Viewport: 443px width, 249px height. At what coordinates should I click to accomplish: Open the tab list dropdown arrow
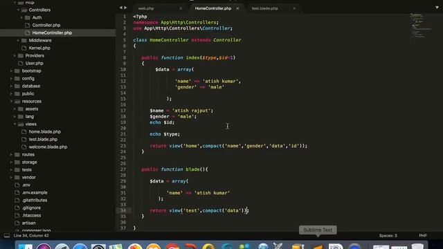pyautogui.click(x=437, y=8)
